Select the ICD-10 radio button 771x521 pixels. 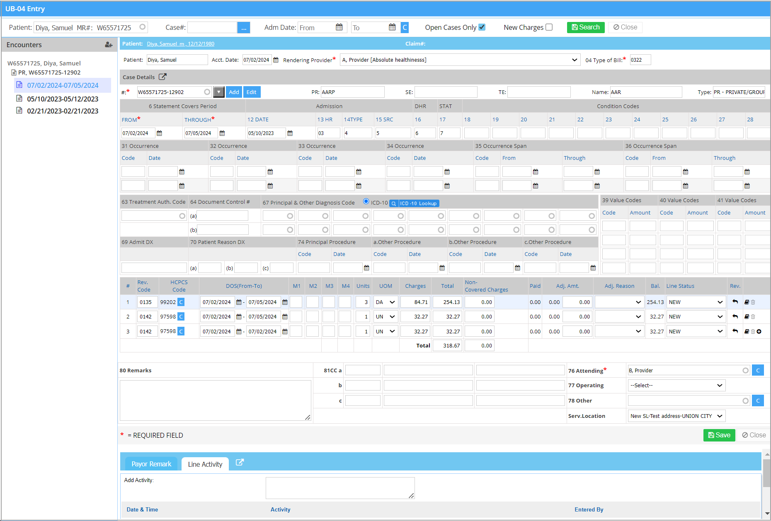coord(366,202)
